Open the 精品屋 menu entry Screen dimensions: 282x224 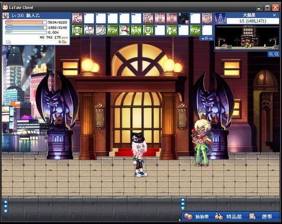(x=234, y=217)
